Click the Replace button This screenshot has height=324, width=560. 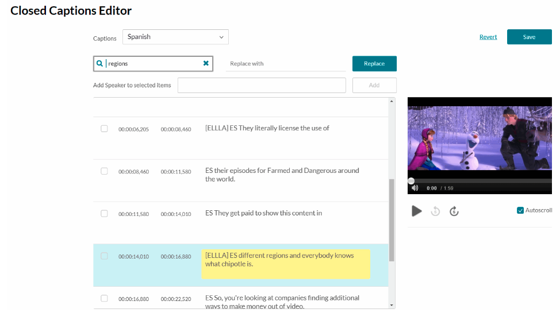(374, 64)
